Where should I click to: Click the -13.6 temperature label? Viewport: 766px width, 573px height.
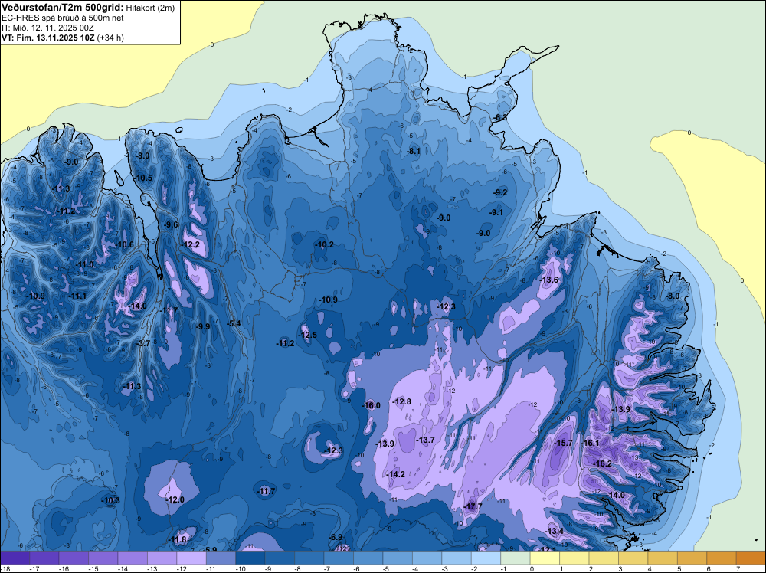click(549, 280)
